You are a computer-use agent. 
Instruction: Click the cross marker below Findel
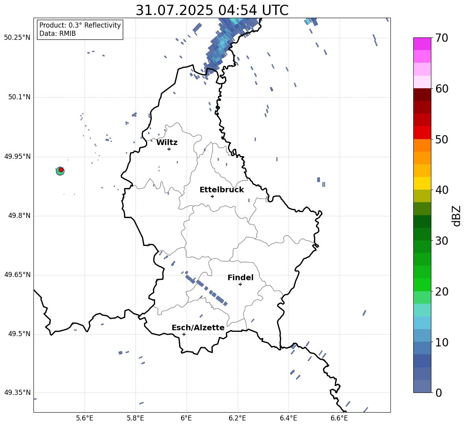240,285
